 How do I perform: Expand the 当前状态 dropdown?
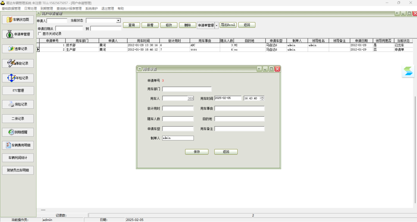[118, 21]
